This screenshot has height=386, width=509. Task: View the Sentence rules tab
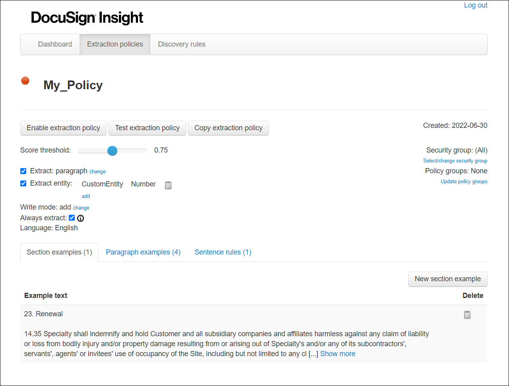223,252
